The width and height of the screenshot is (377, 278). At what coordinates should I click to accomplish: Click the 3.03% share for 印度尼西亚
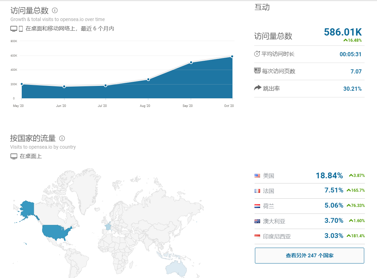[334, 236]
